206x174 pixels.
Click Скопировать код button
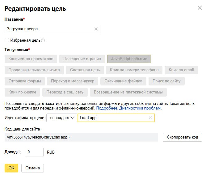coord(182,137)
